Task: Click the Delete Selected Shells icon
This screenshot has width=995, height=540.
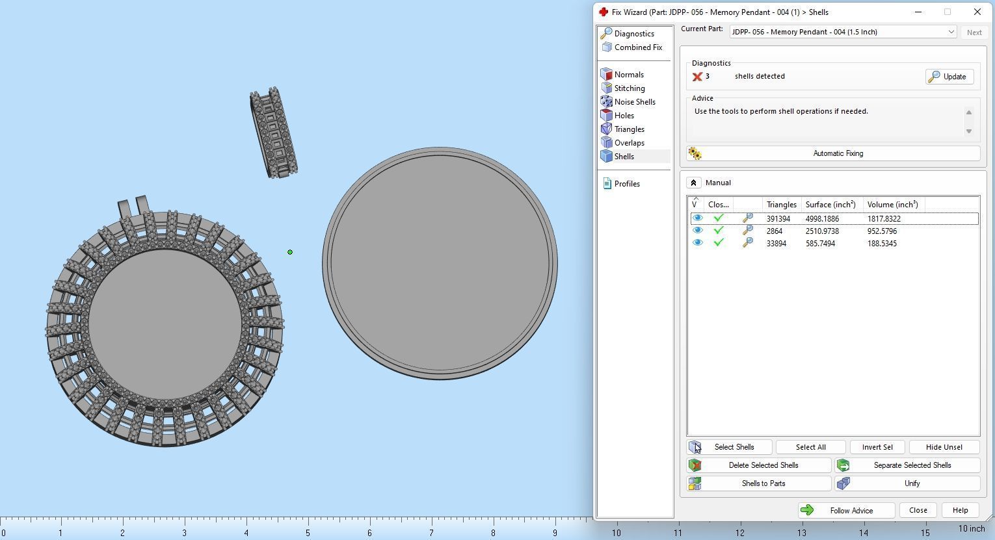Action: pyautogui.click(x=695, y=465)
